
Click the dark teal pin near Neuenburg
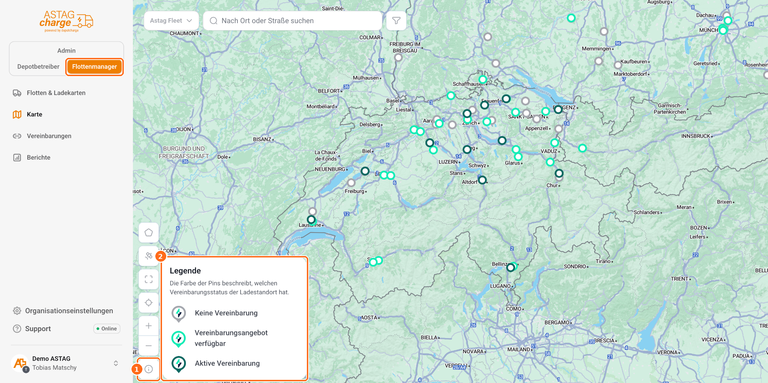tap(365, 171)
